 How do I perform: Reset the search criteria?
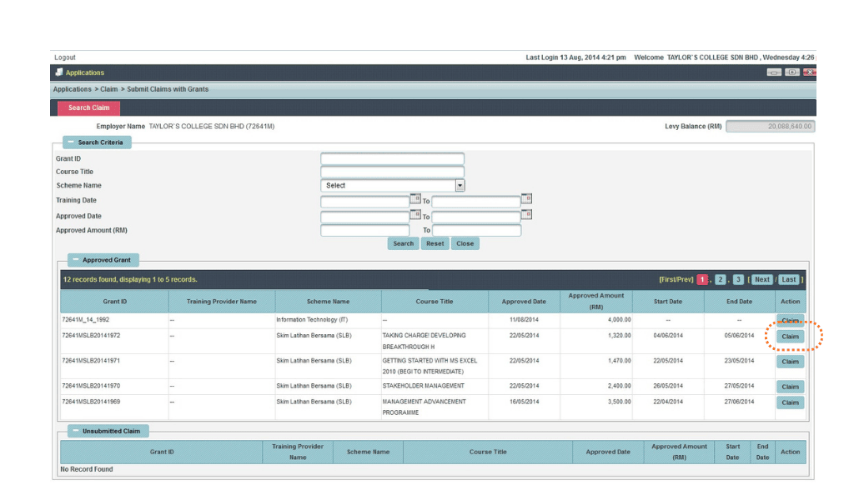click(x=435, y=243)
